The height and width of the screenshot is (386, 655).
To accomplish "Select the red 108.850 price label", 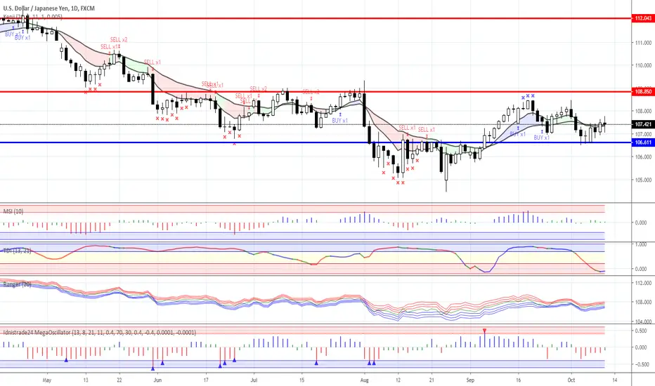I will click(643, 91).
